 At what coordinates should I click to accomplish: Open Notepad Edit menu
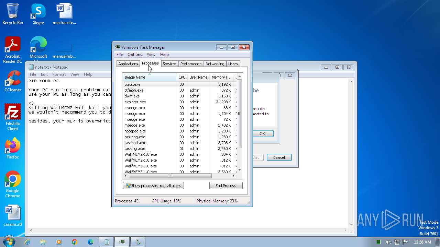pyautogui.click(x=44, y=74)
